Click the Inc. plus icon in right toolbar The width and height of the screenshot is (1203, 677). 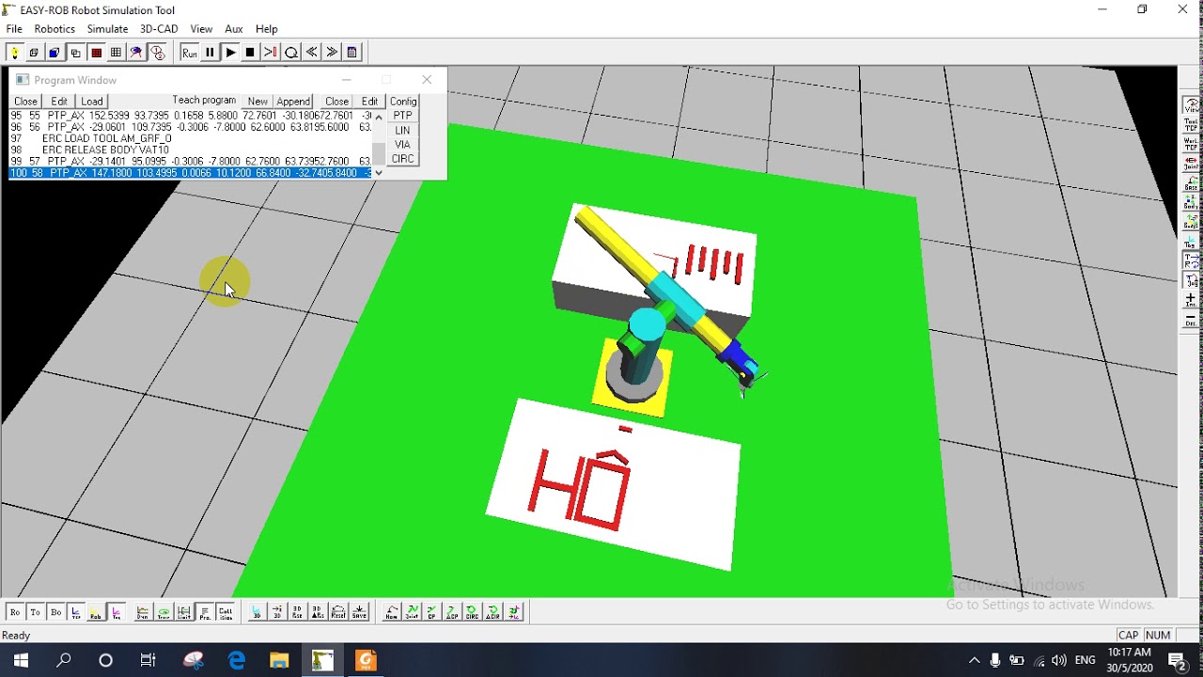1191,300
